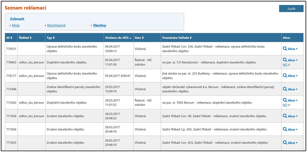Click magnifier icon for reclamation 771825
This screenshot has width=307, height=152.
[285, 143]
